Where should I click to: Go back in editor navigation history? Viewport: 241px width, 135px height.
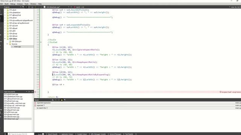click(x=35, y=7)
